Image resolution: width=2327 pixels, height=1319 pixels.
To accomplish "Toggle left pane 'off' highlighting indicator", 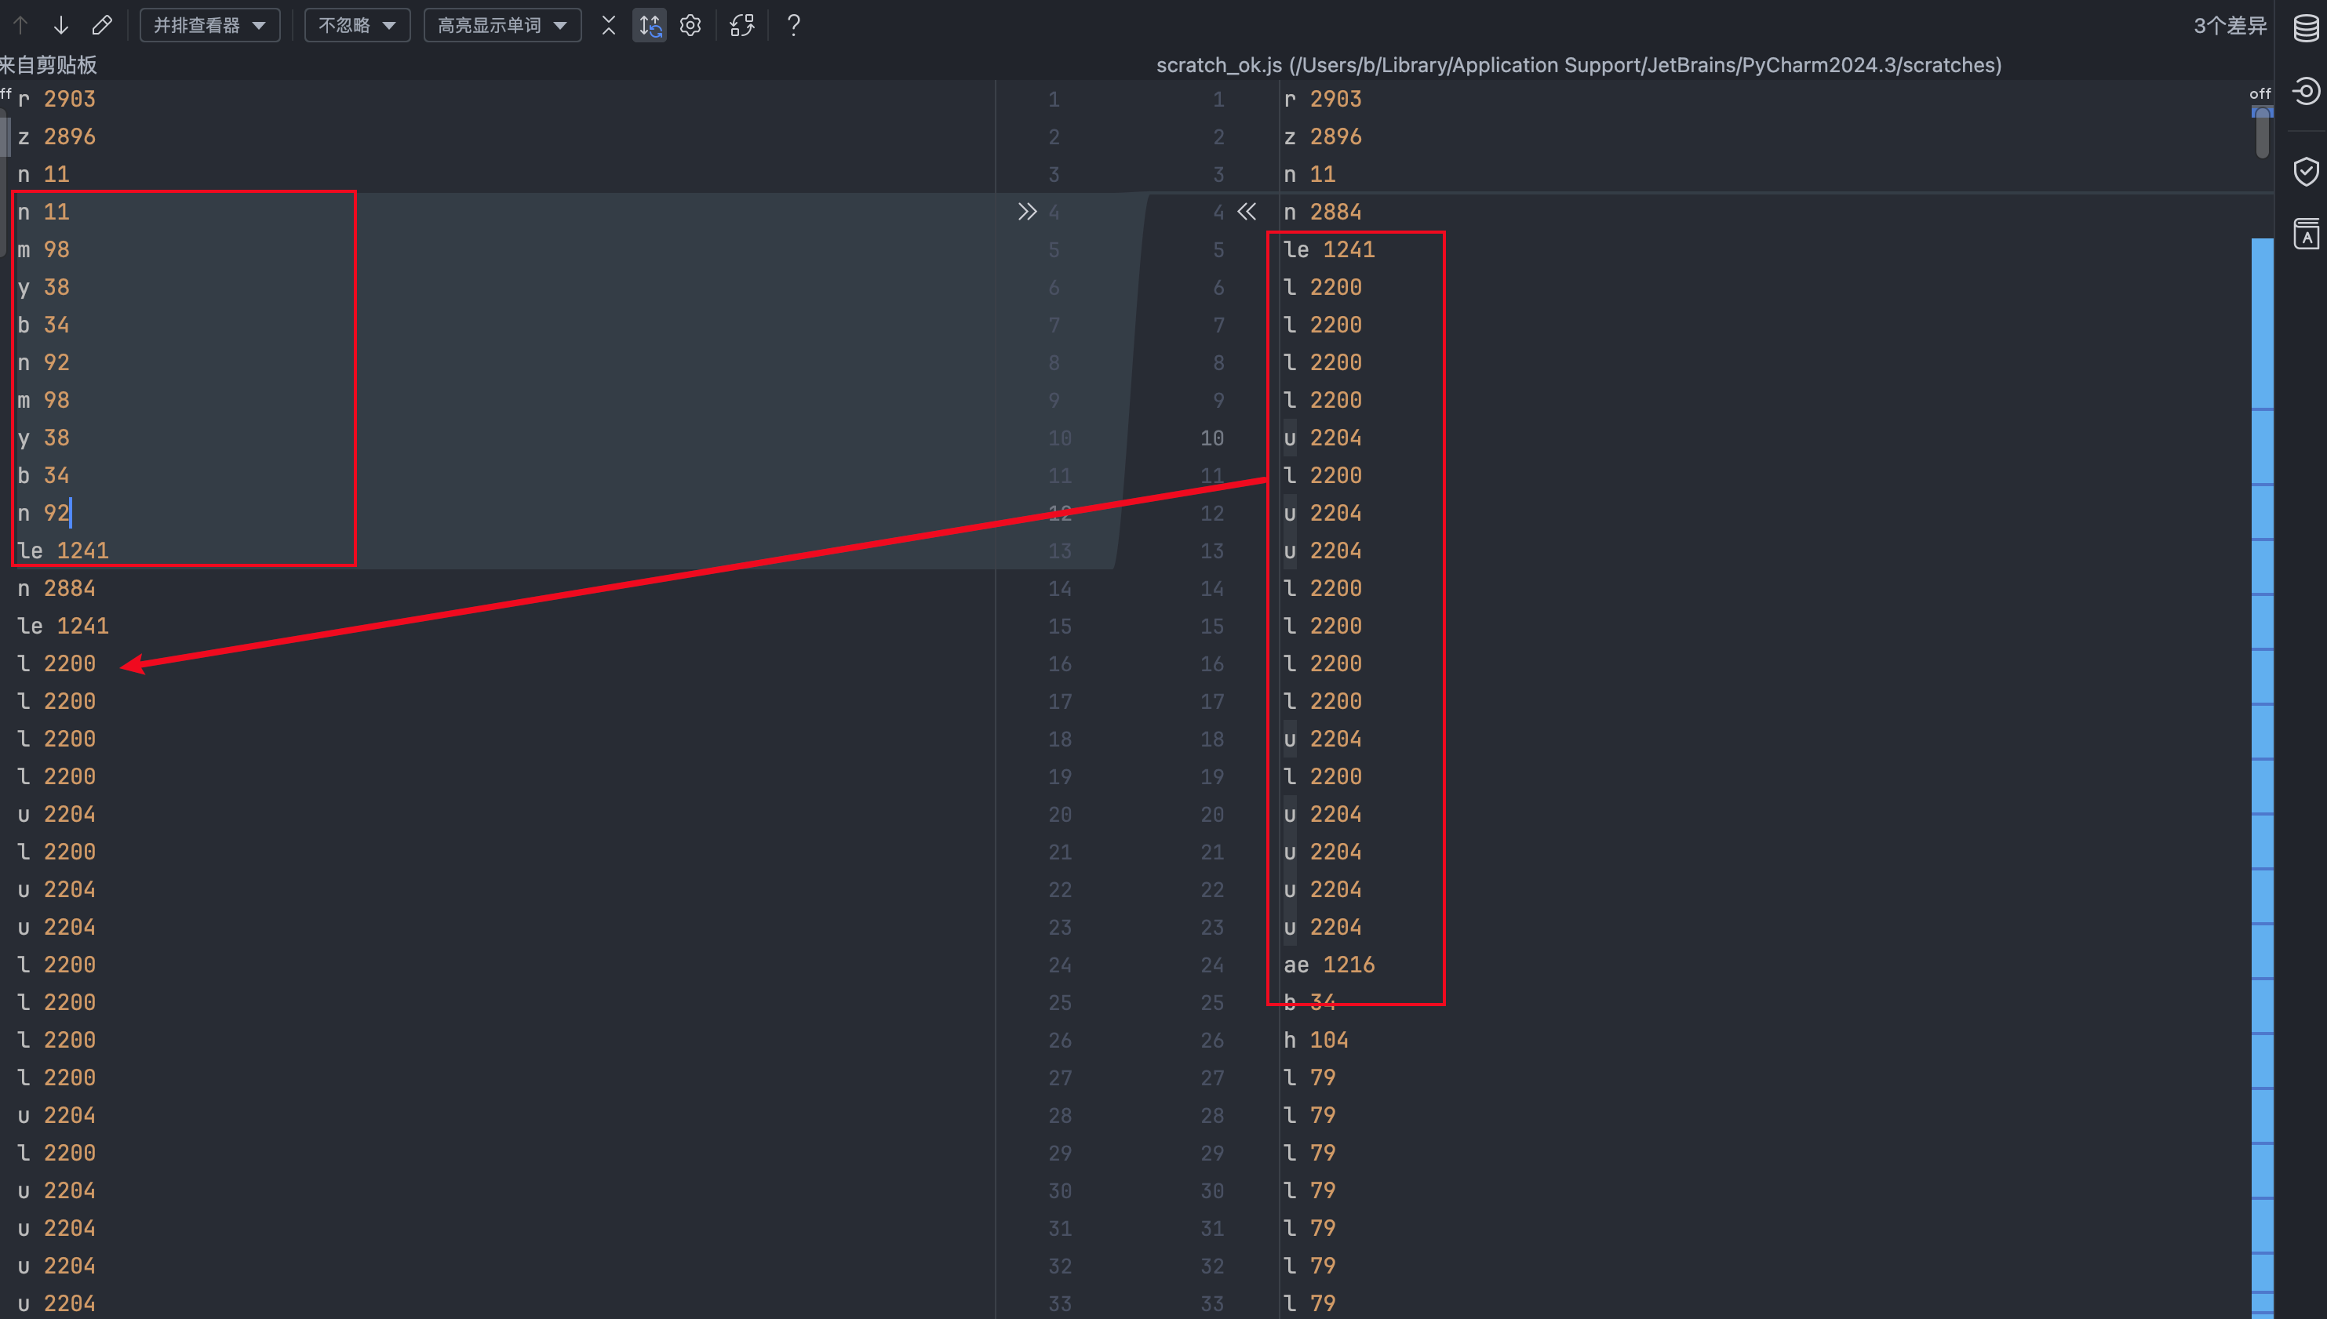I will (x=6, y=93).
